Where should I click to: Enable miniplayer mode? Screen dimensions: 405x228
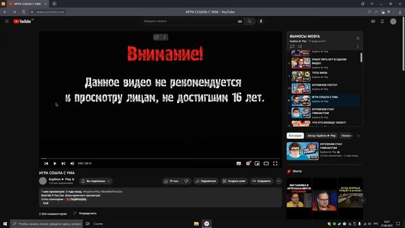(257, 163)
